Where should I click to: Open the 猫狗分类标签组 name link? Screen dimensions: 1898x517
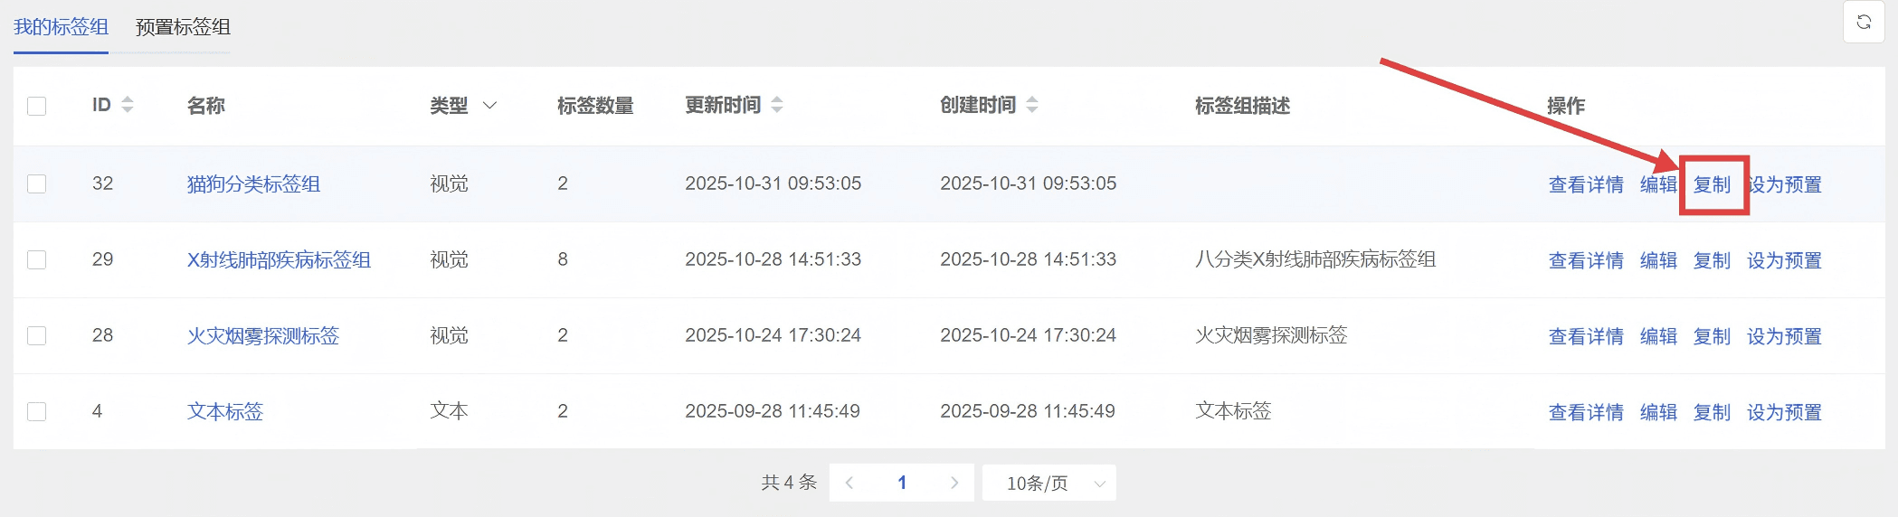click(253, 184)
